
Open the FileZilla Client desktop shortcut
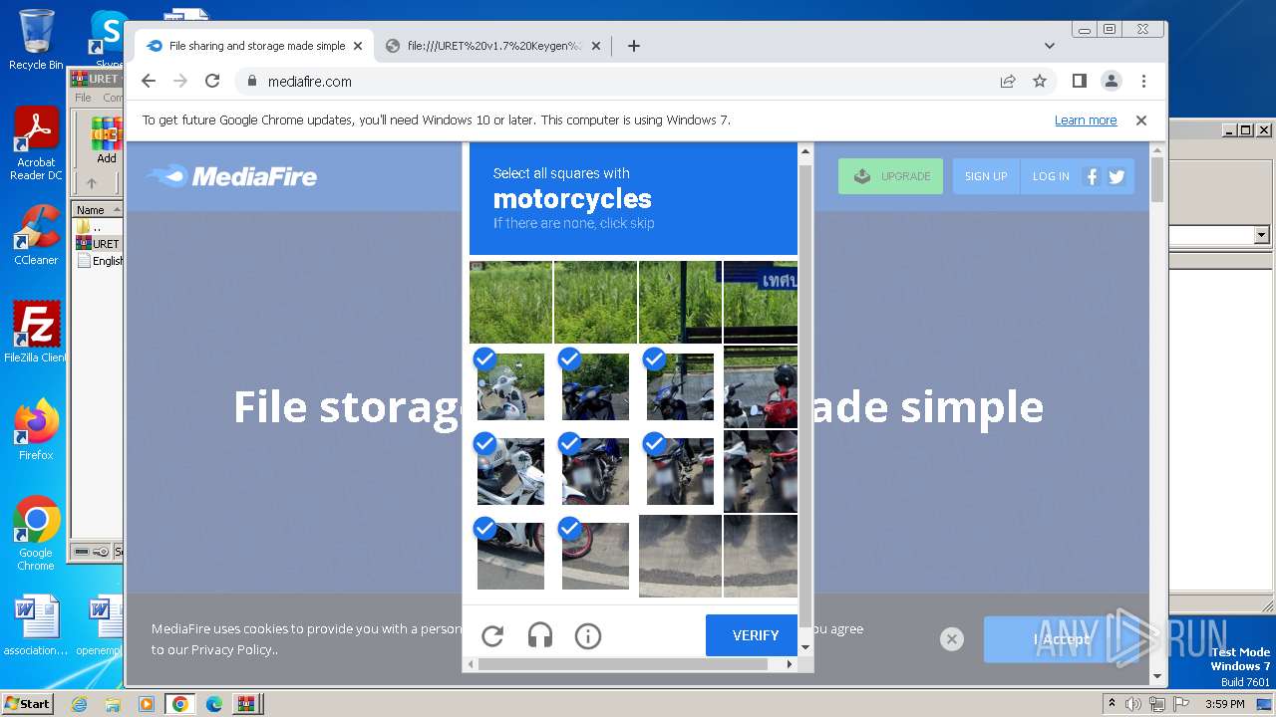coord(36,332)
